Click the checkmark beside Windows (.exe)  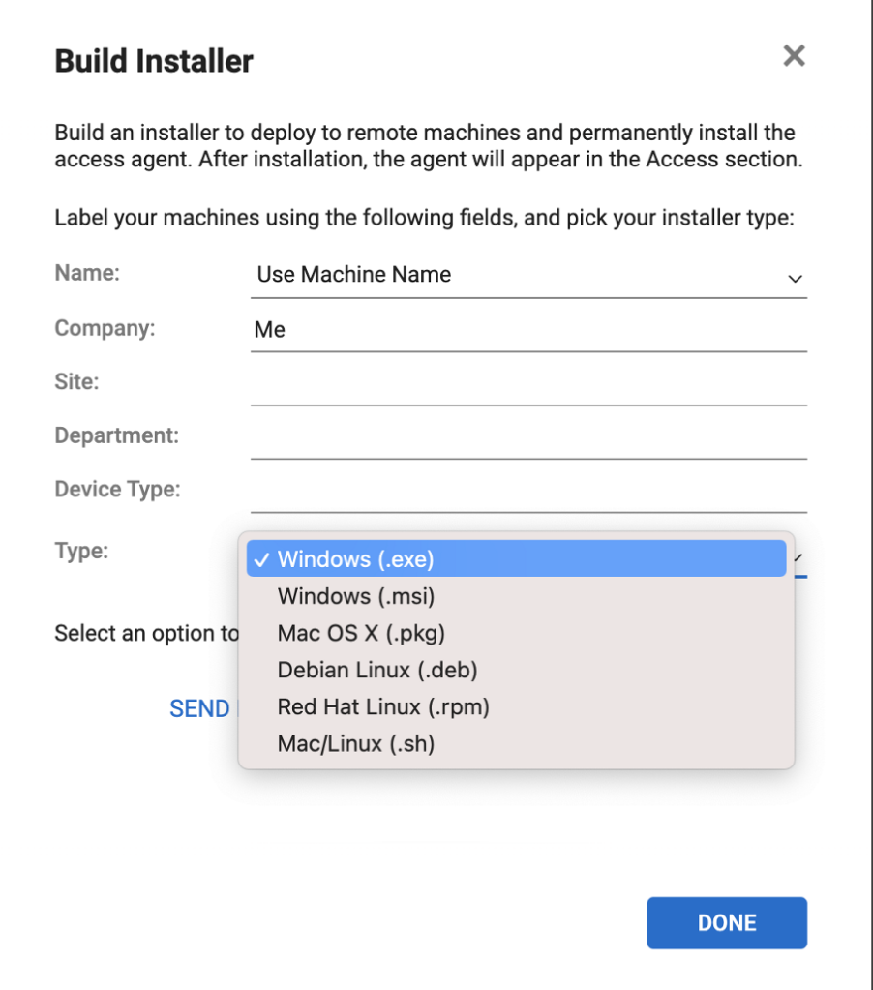(x=261, y=559)
